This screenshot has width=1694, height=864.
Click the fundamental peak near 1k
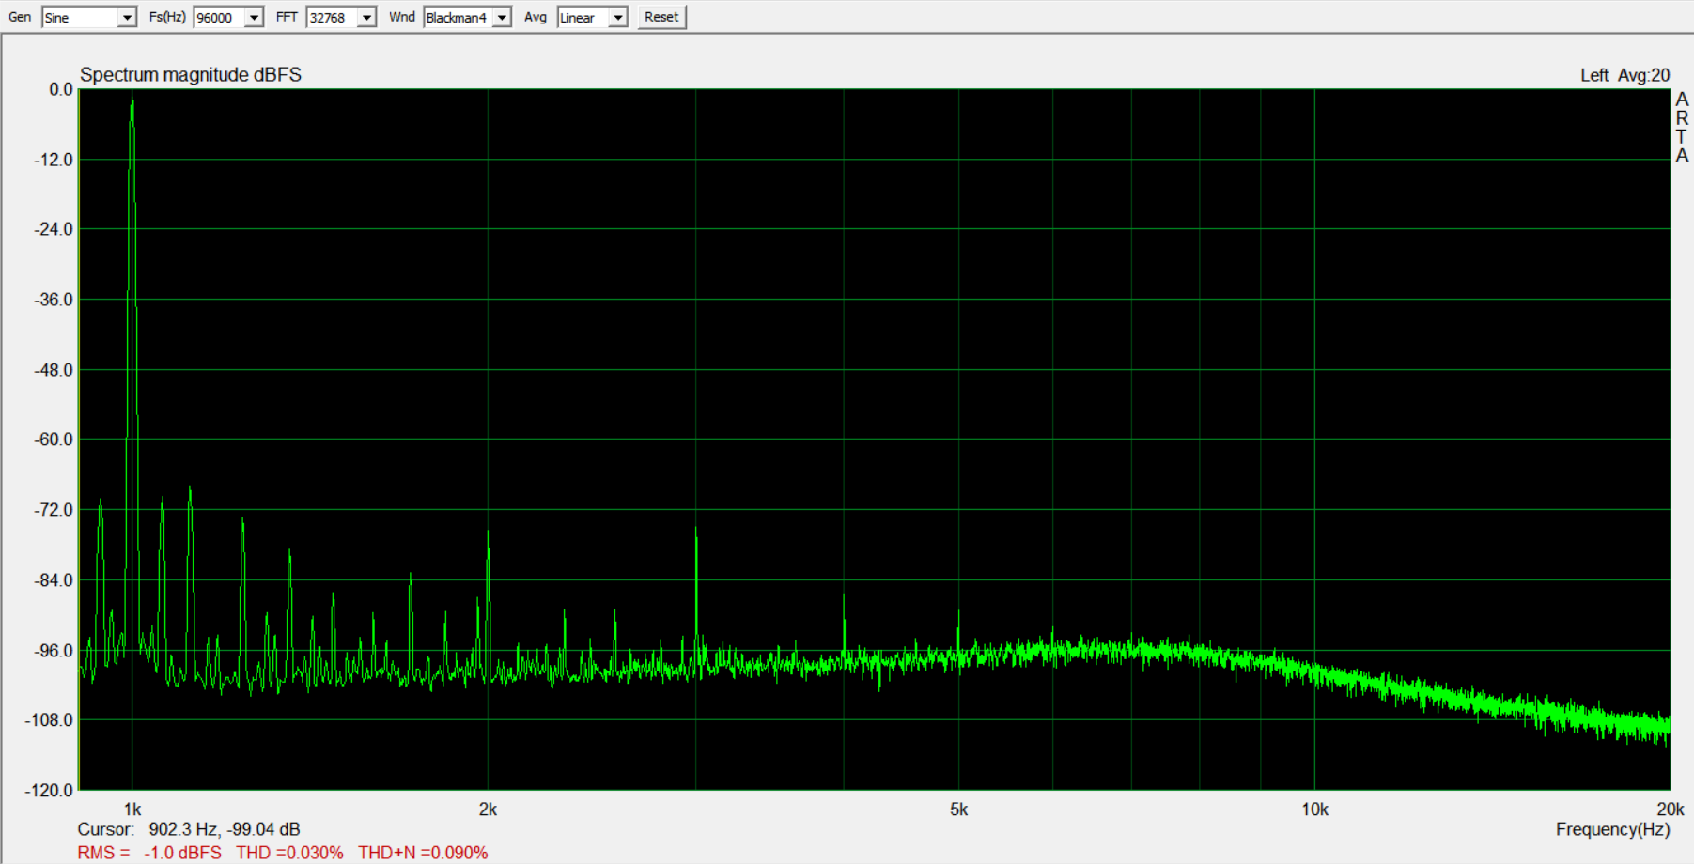tap(132, 99)
